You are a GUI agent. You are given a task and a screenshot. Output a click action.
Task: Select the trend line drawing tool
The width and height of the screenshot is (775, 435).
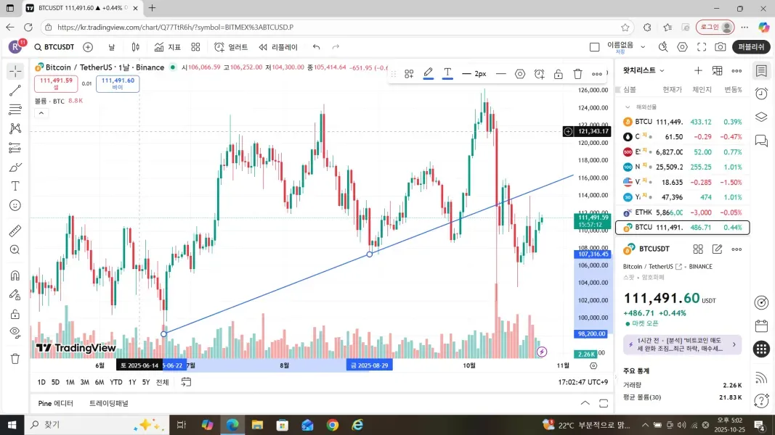pyautogui.click(x=15, y=91)
